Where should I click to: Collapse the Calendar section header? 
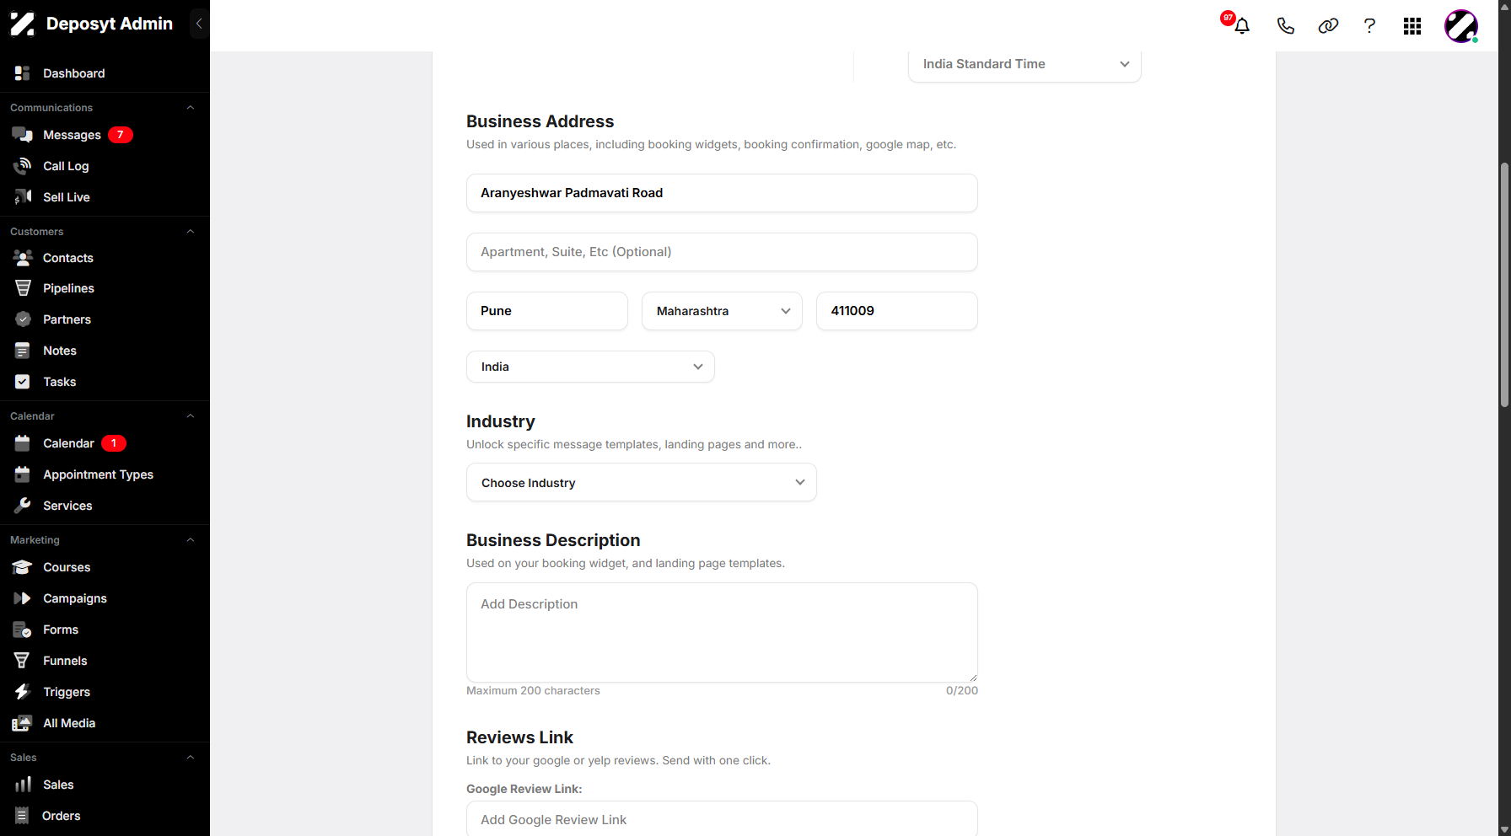tap(191, 416)
